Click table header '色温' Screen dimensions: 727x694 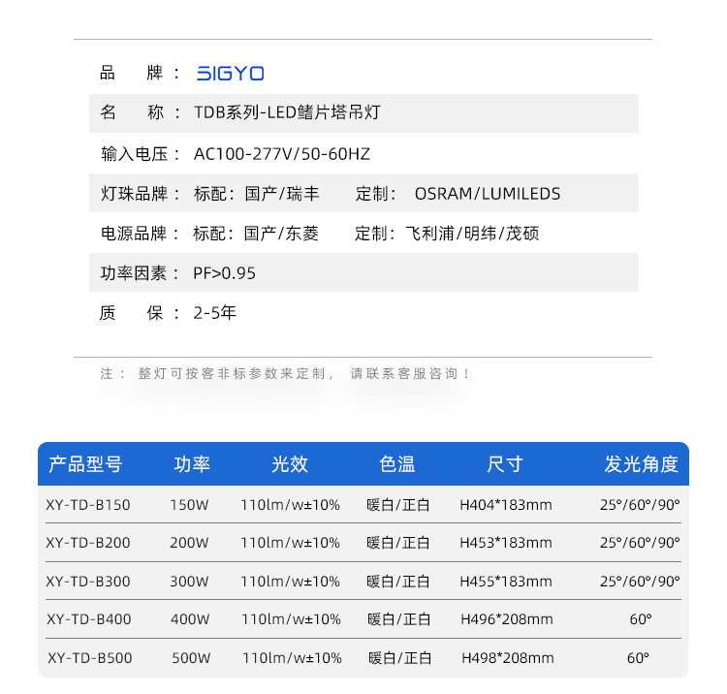[x=397, y=464]
